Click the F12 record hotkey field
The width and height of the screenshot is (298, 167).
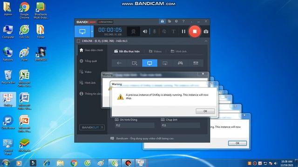point(135,125)
